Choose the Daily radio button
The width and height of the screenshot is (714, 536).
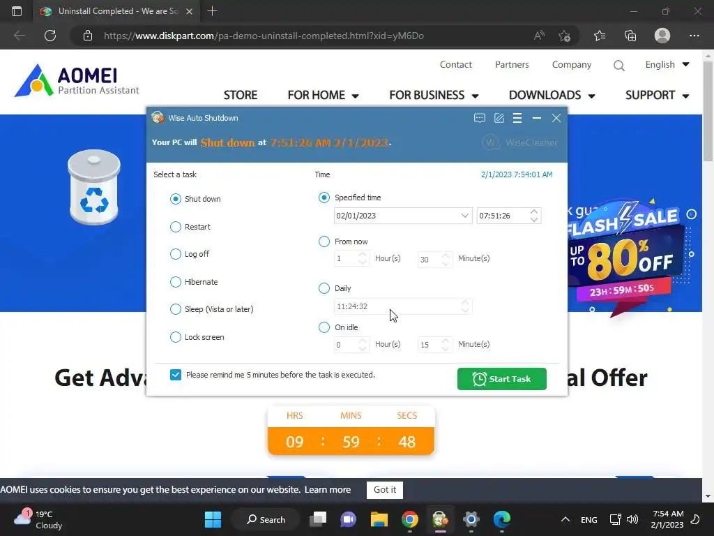click(324, 288)
